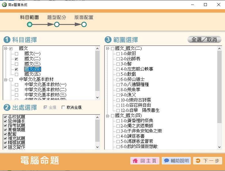
Task: Collapse the 國文_國文(二) range node
Action: pos(107,48)
